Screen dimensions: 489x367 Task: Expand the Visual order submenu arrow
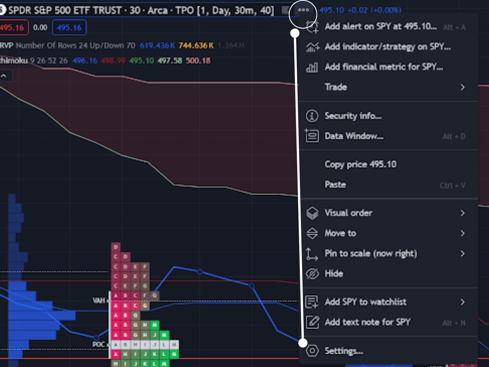[x=463, y=213]
